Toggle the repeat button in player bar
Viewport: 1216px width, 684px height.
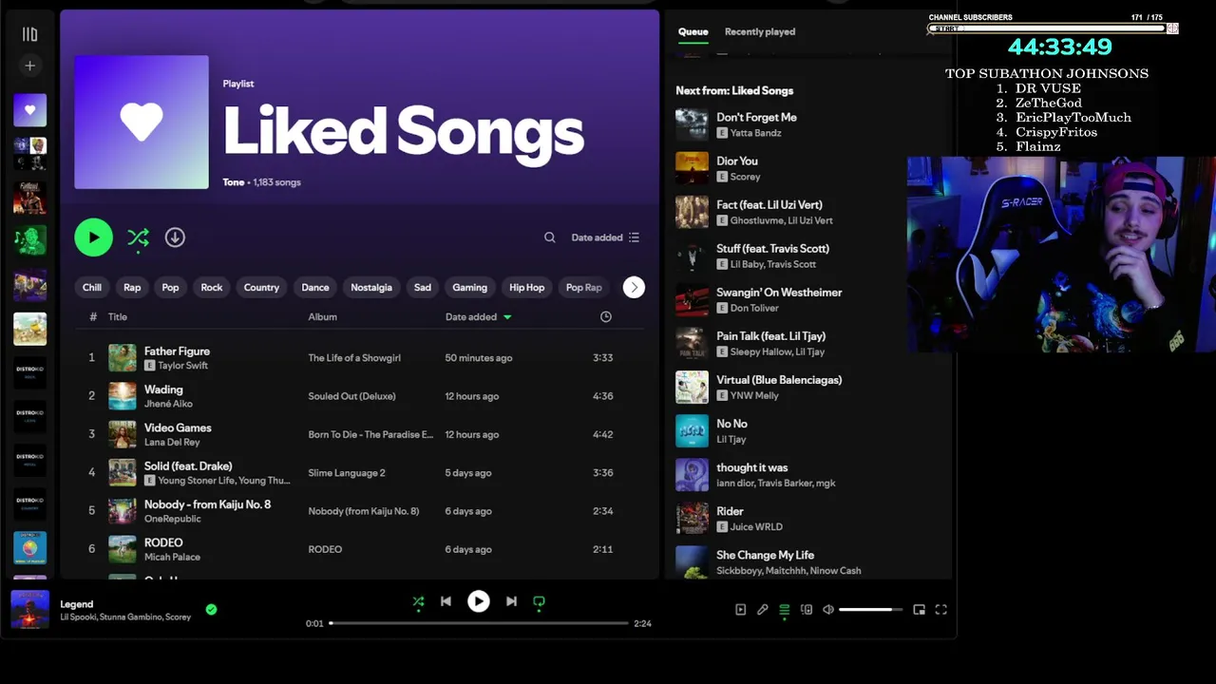pyautogui.click(x=539, y=601)
